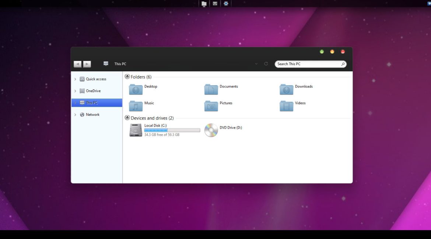Click the refresh icon in address bar
431x239 pixels.
click(x=266, y=64)
